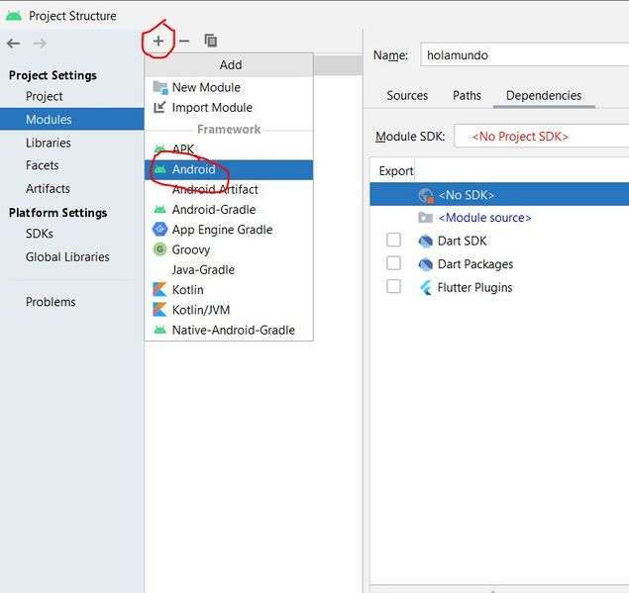The height and width of the screenshot is (593, 629).
Task: Click the Module source folder icon
Action: coord(425,218)
